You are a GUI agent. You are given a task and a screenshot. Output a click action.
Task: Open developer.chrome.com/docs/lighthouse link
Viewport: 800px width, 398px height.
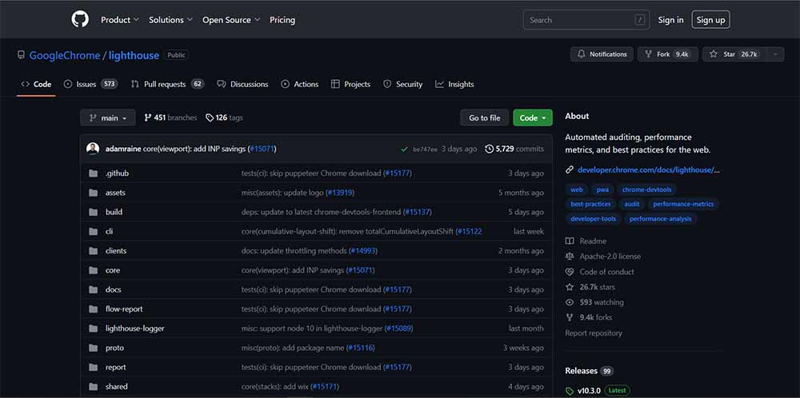pos(649,169)
